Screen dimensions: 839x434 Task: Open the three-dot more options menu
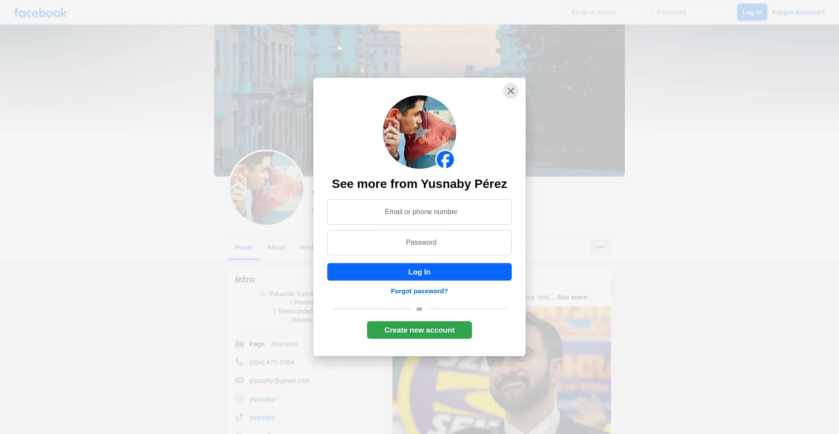[x=600, y=247]
